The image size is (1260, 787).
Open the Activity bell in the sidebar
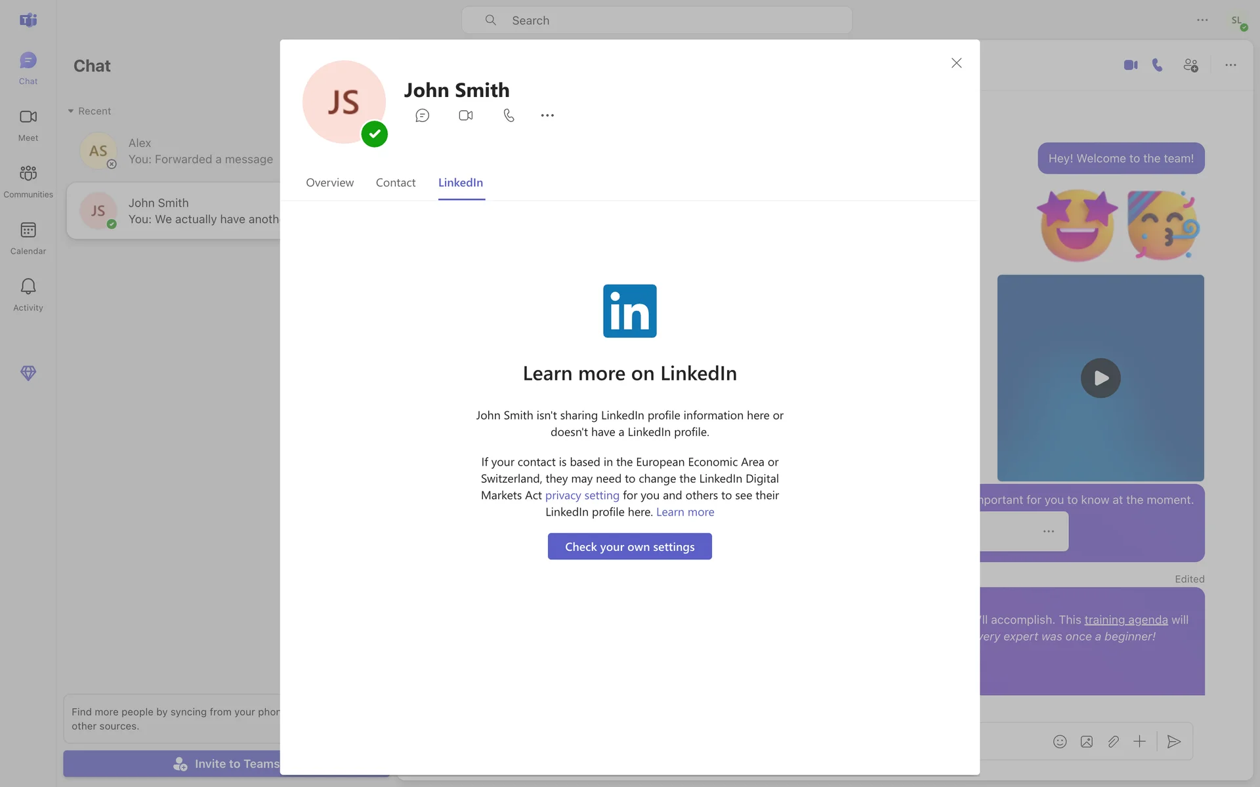coord(28,294)
